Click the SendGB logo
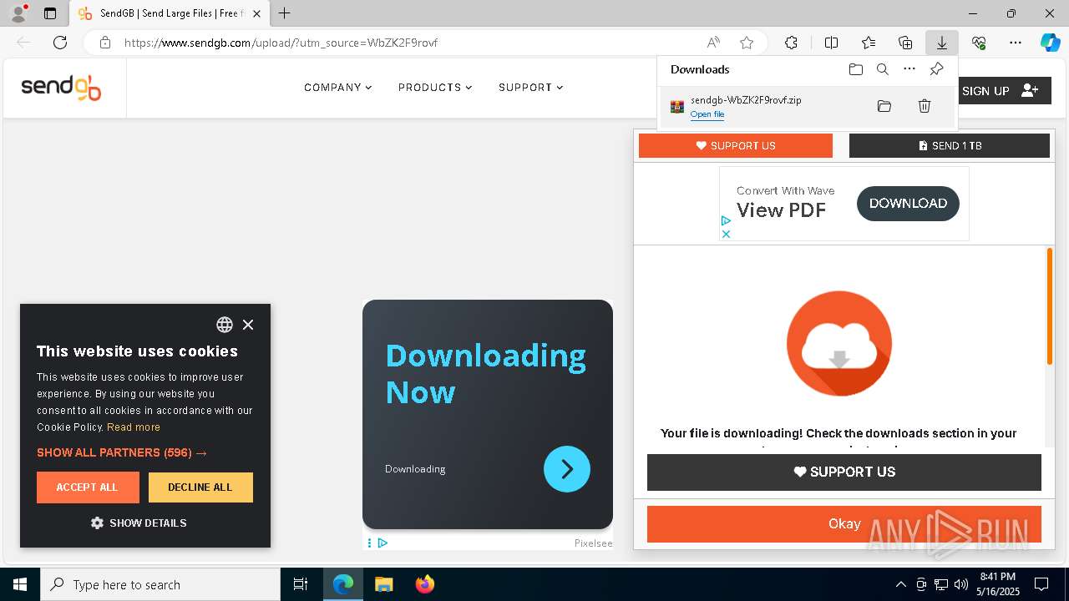The width and height of the screenshot is (1069, 601). [x=61, y=88]
